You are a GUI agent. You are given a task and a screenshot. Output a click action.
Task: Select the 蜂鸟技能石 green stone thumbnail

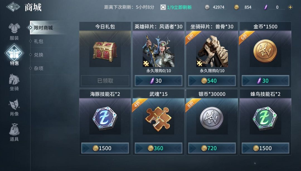coord(265,119)
